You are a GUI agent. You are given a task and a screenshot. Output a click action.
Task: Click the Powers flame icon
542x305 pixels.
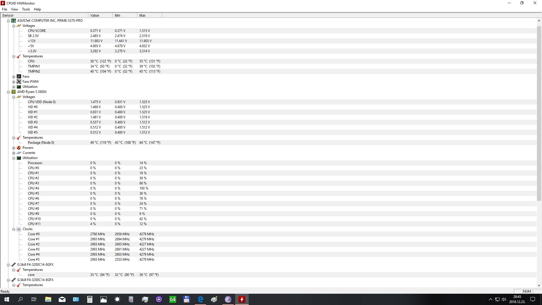pyautogui.click(x=19, y=148)
